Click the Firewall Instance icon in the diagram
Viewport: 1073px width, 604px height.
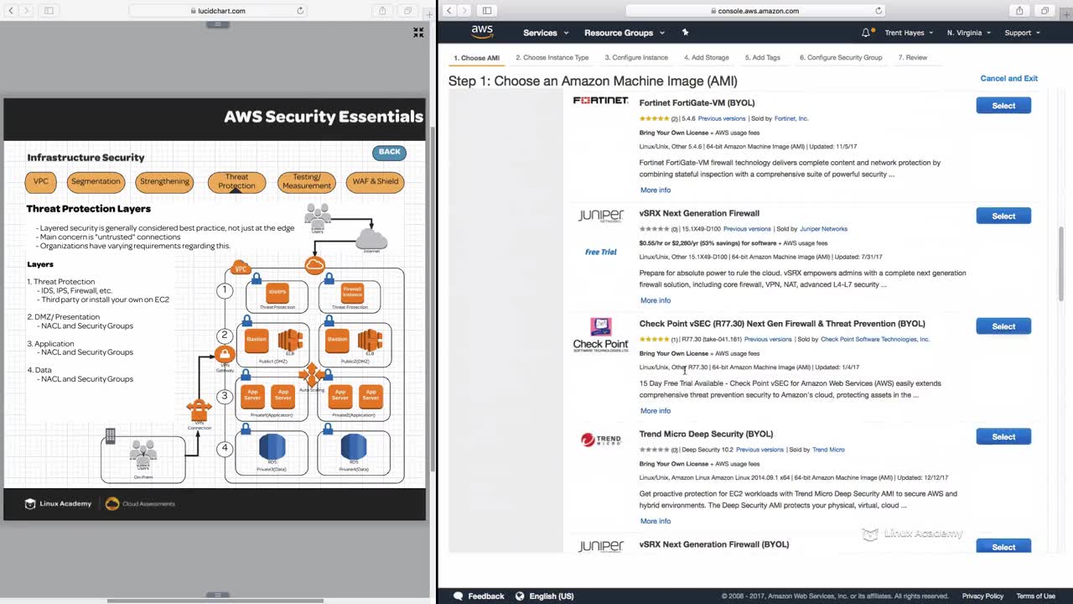[x=352, y=293]
